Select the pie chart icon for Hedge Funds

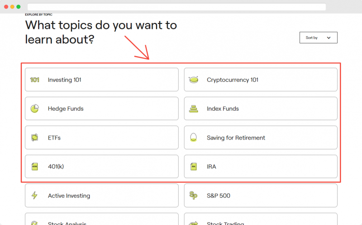pyautogui.click(x=35, y=108)
